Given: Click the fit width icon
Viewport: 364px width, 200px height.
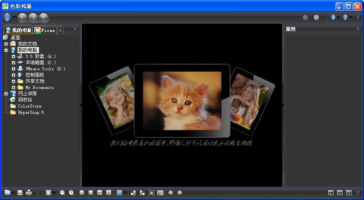Looking at the screenshot, I should tap(99, 193).
